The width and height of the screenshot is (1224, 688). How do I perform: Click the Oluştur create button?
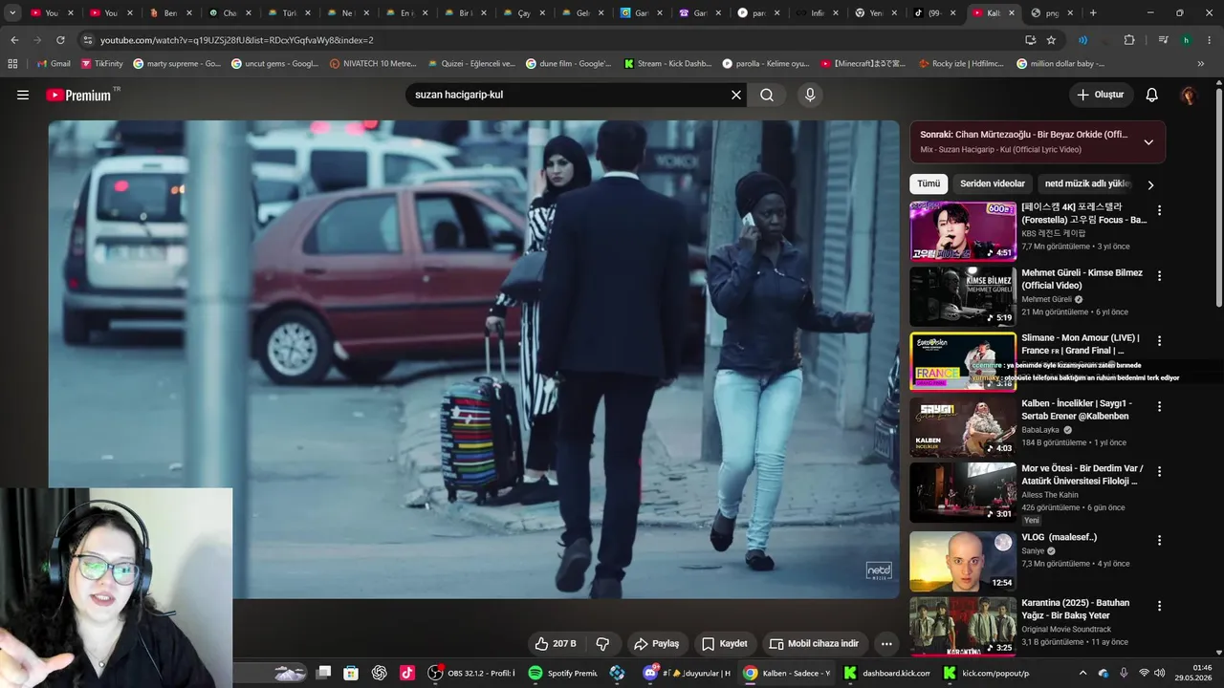coord(1101,95)
